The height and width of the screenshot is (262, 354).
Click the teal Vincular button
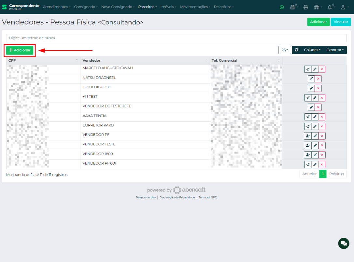click(x=341, y=22)
